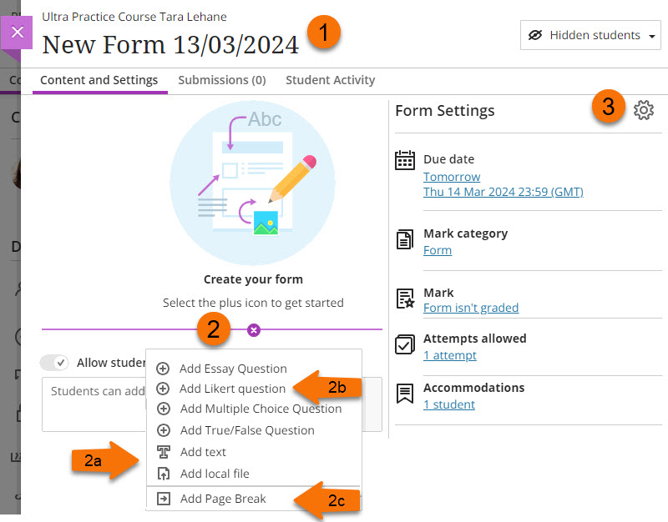Open the Form Settings gear icon
This screenshot has height=522, width=668.
[644, 109]
